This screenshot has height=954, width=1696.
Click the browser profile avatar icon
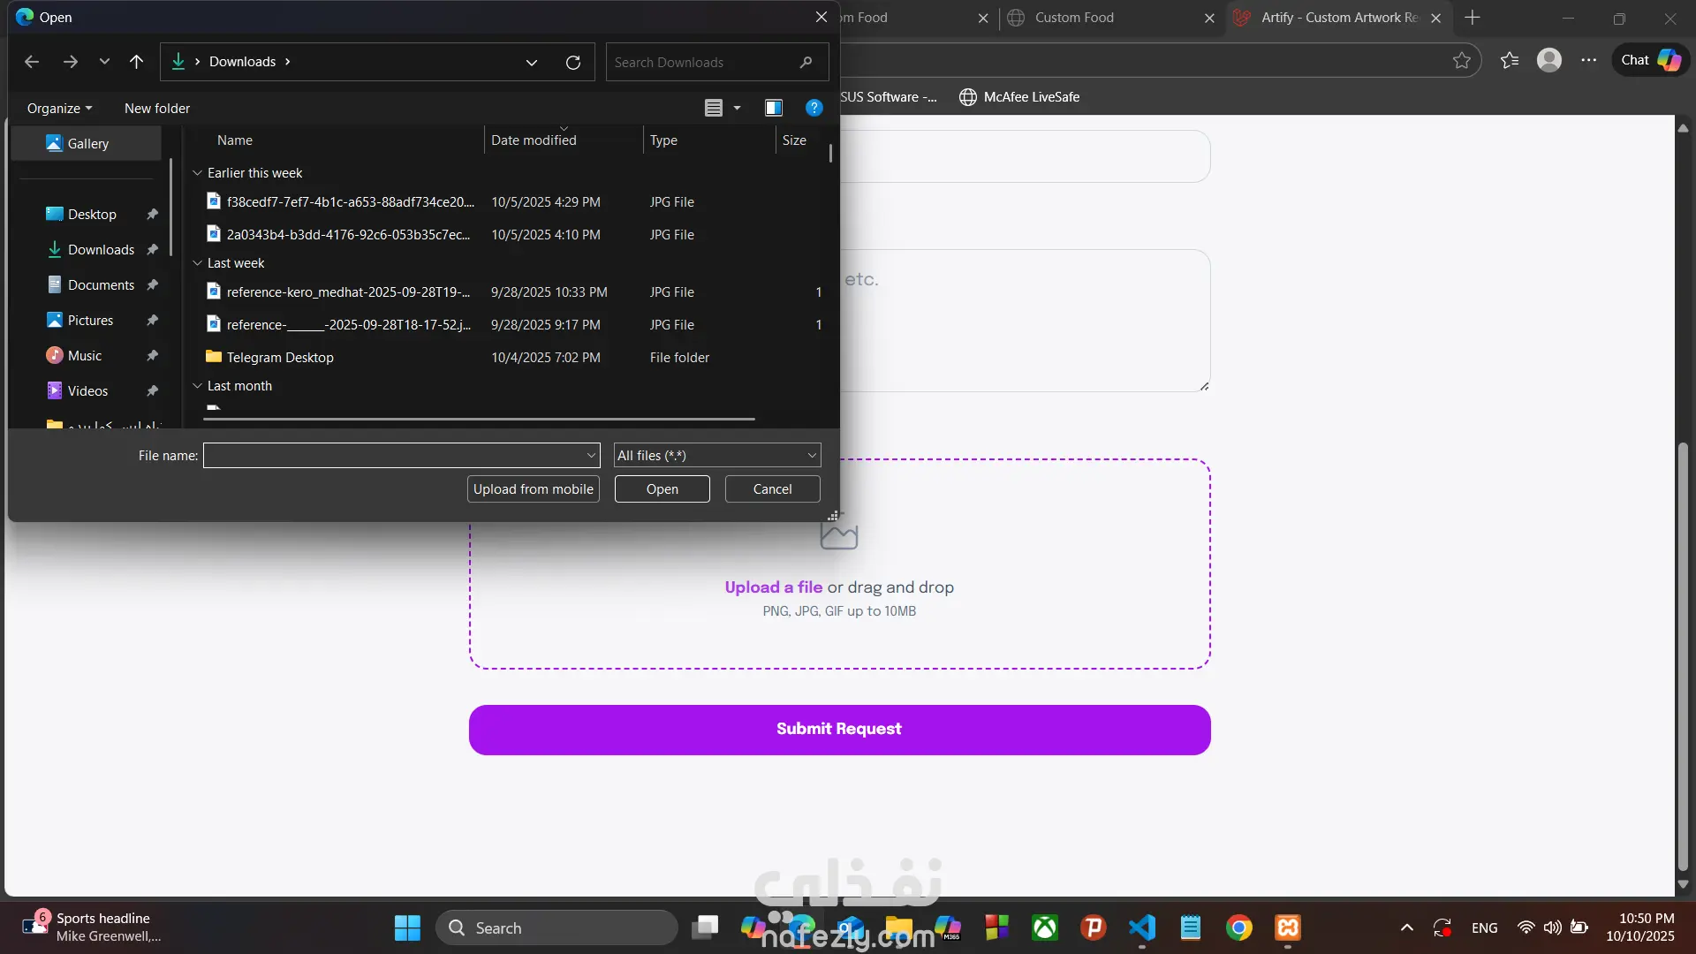1548,60
